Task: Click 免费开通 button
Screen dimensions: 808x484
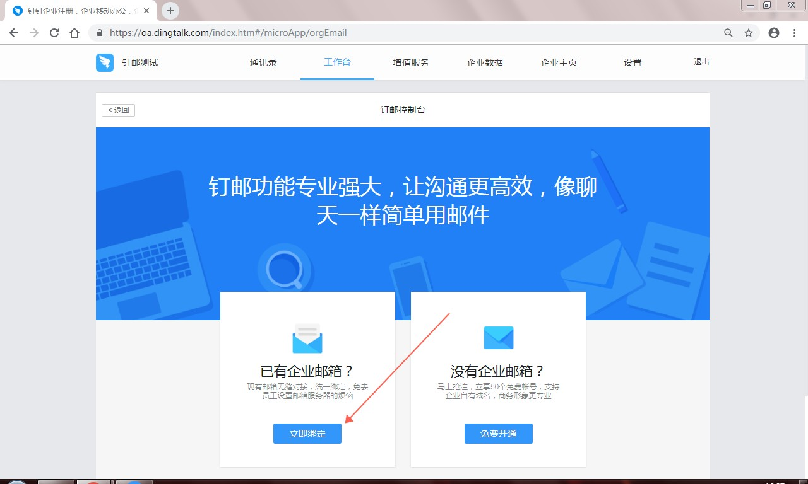Action: coord(499,434)
